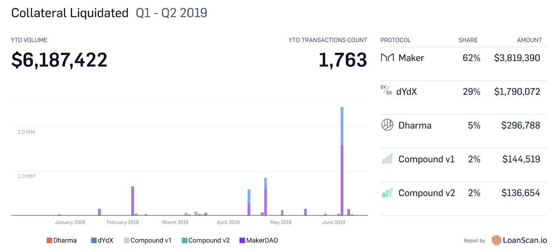Click the $144,519 amount
Viewport: 558px width, 252px height.
click(521, 159)
